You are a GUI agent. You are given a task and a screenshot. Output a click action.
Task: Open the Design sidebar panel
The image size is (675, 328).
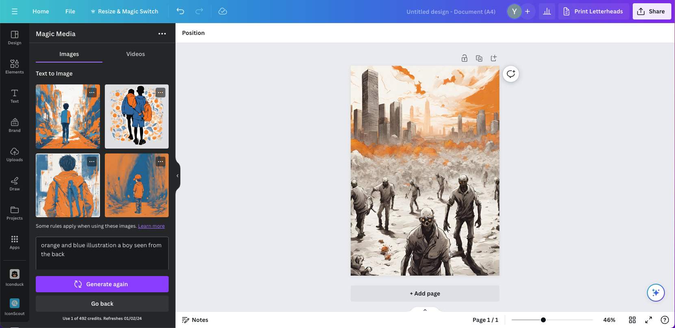[15, 37]
